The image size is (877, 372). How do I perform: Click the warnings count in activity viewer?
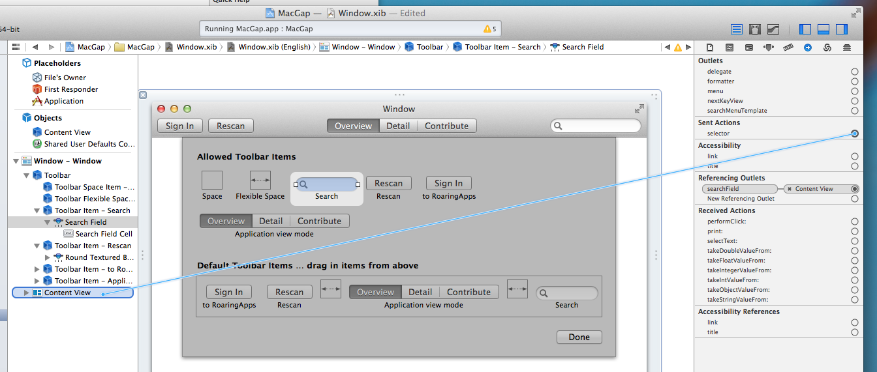pos(490,29)
